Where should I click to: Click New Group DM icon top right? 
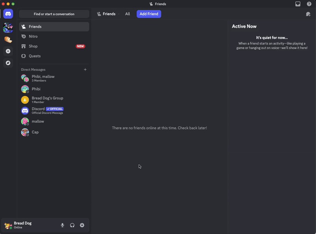click(308, 14)
